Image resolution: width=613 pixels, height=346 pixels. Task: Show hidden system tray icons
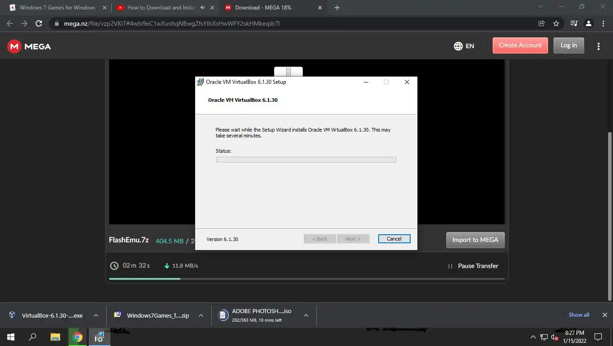[533, 337]
